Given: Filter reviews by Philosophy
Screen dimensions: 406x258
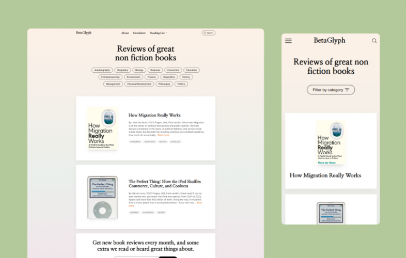Looking at the screenshot, I should coord(164,84).
